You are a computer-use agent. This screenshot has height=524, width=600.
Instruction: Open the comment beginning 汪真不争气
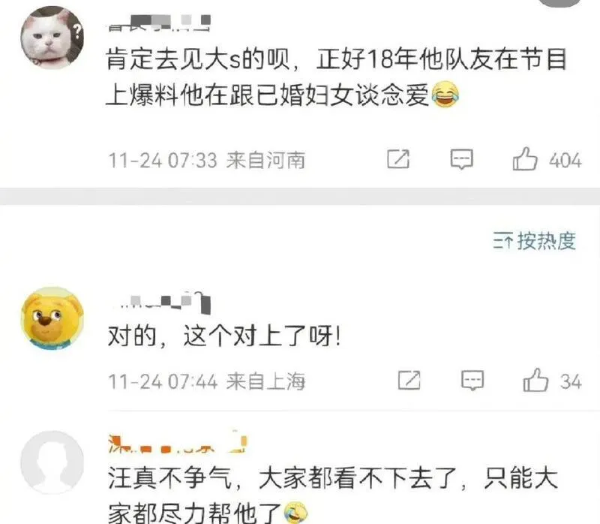coord(332,495)
